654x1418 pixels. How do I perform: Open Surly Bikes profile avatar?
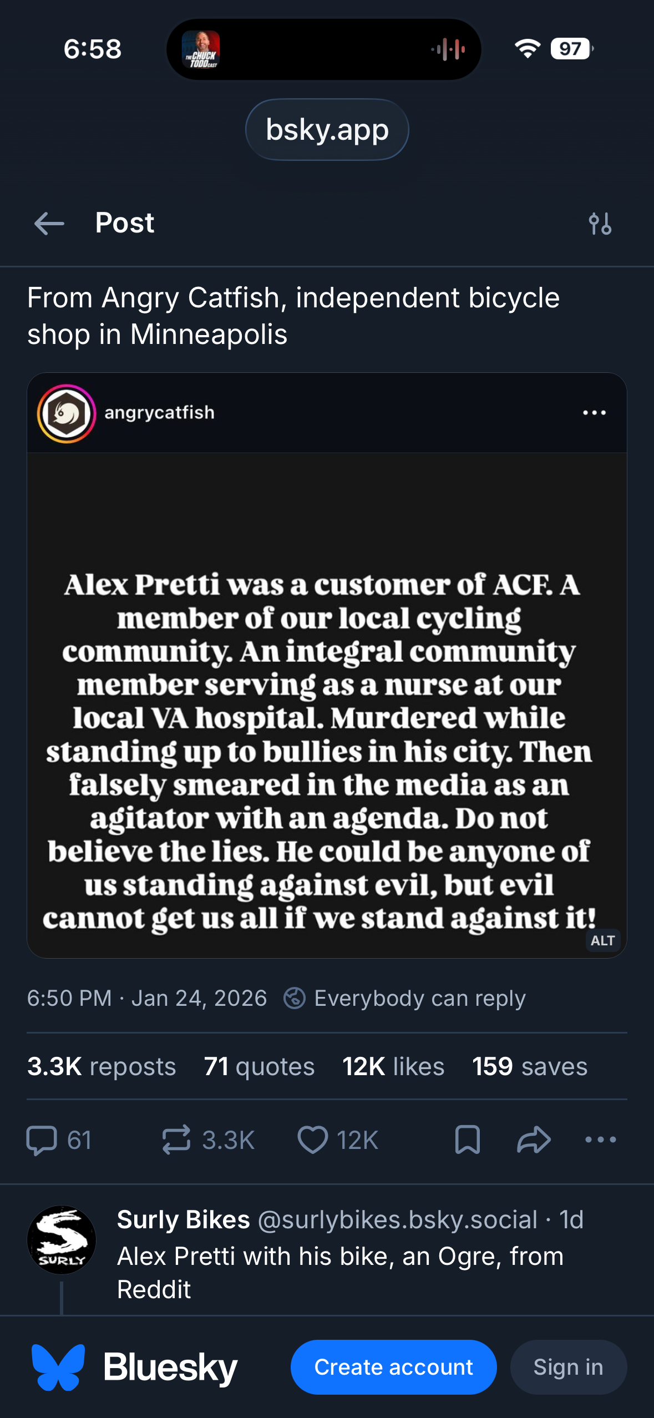point(62,1240)
